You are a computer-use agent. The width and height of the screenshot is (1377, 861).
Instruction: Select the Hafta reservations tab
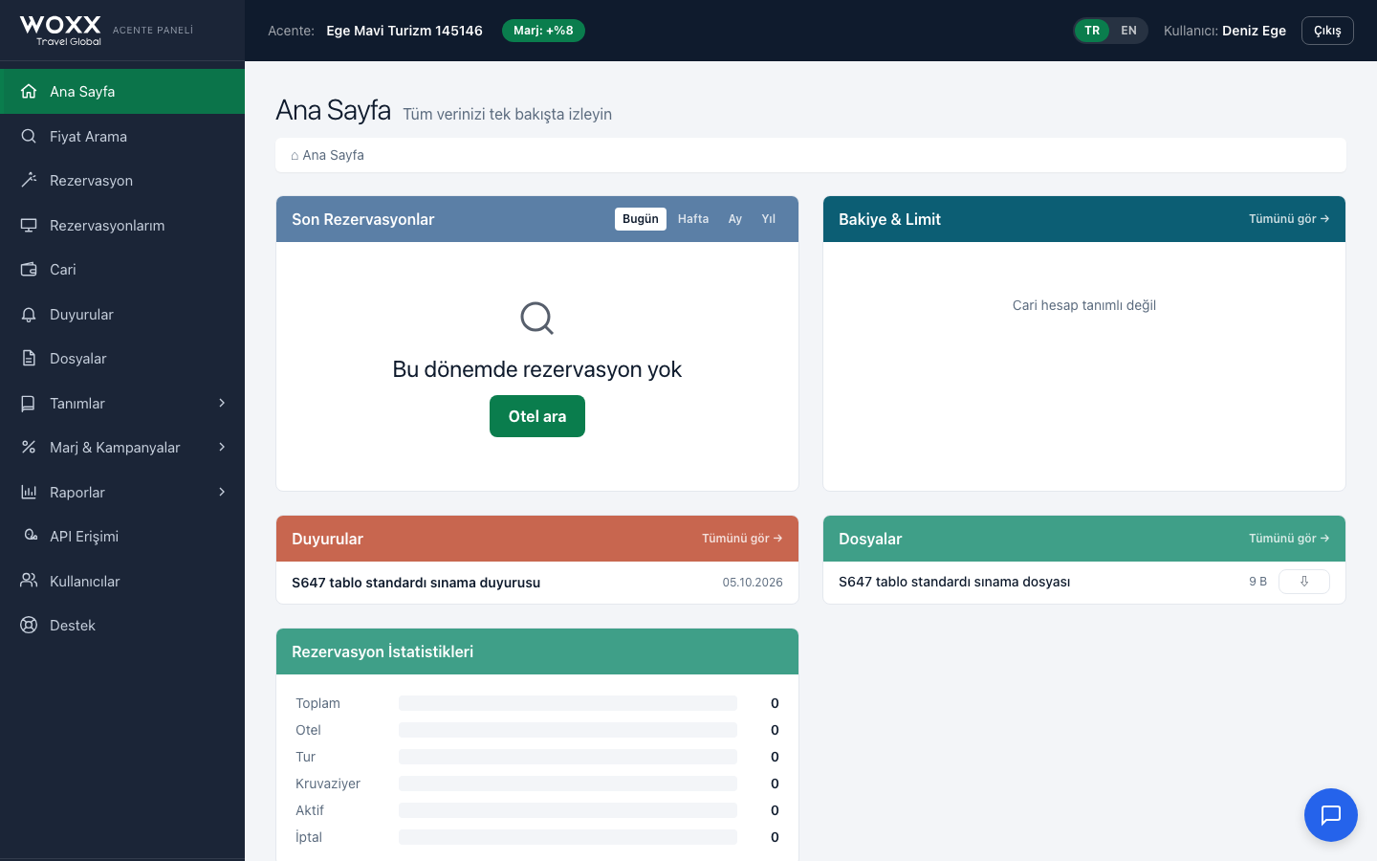(693, 219)
